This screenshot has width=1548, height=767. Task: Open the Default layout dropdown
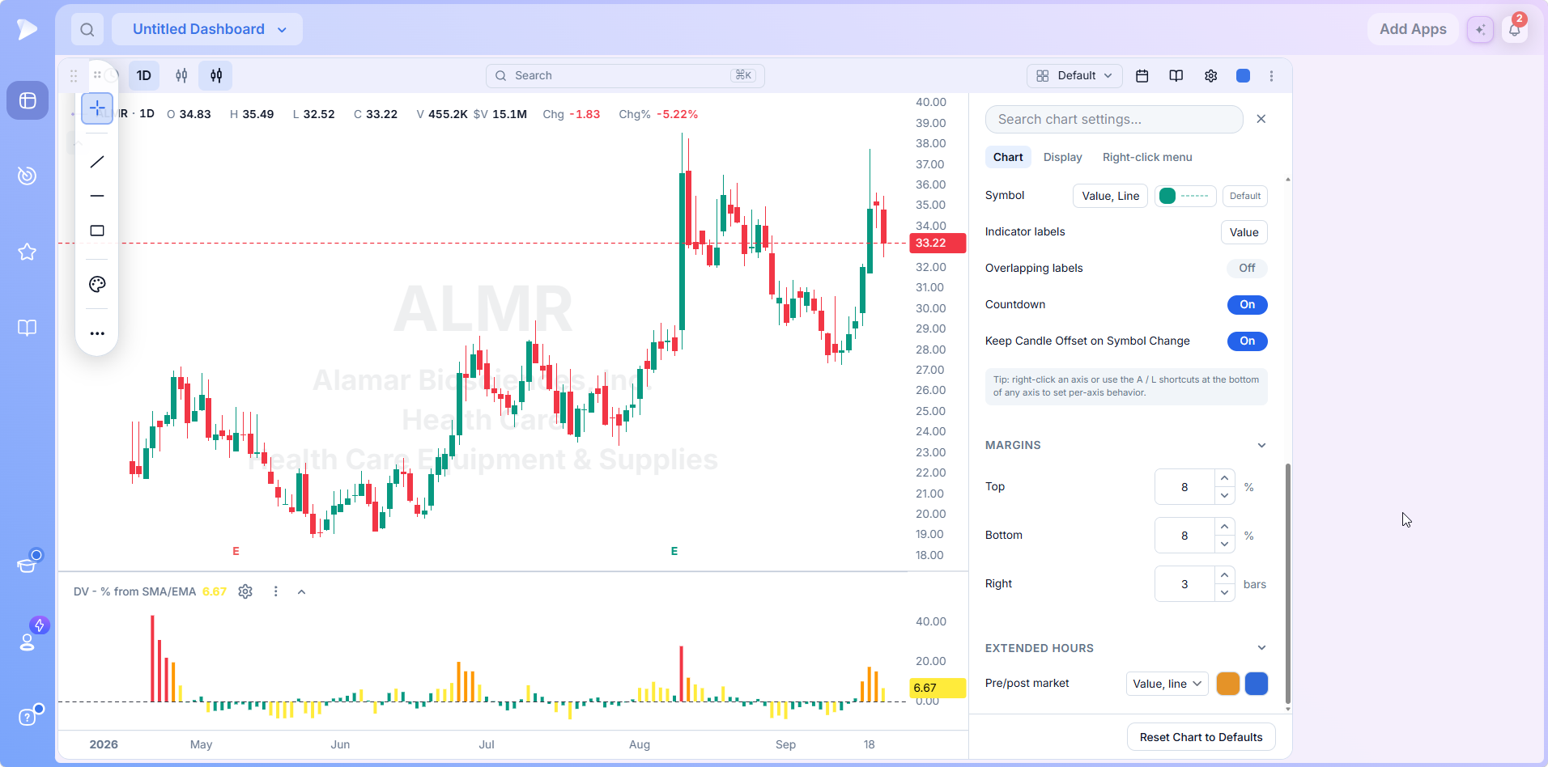(x=1074, y=75)
